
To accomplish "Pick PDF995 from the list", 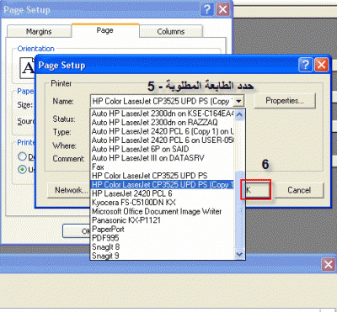I will (163, 238).
